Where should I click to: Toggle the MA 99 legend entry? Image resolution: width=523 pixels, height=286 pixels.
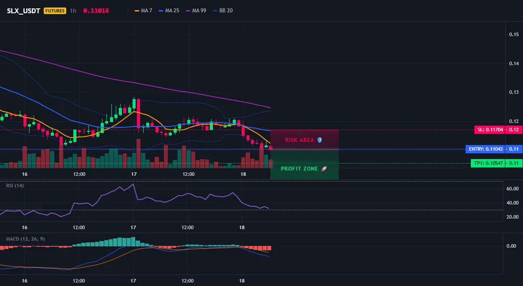tap(196, 11)
